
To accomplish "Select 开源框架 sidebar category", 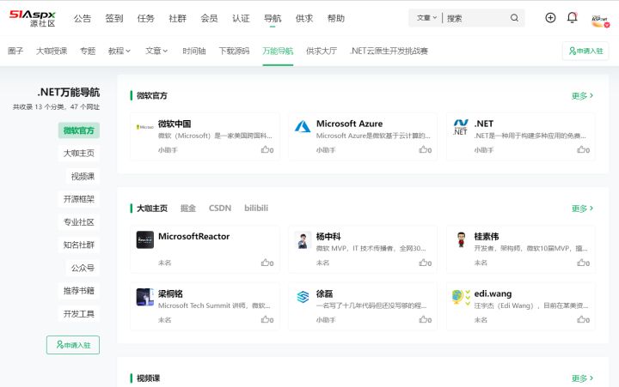I will [79, 199].
